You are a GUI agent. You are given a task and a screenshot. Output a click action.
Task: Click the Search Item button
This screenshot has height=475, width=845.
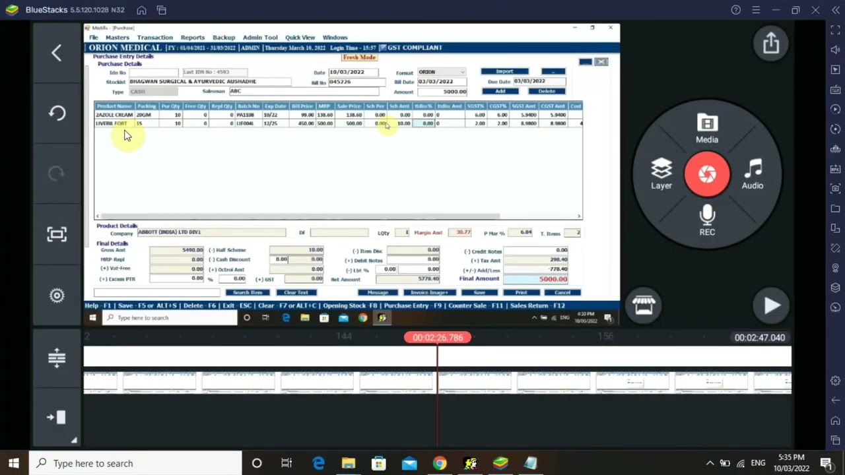tap(248, 292)
